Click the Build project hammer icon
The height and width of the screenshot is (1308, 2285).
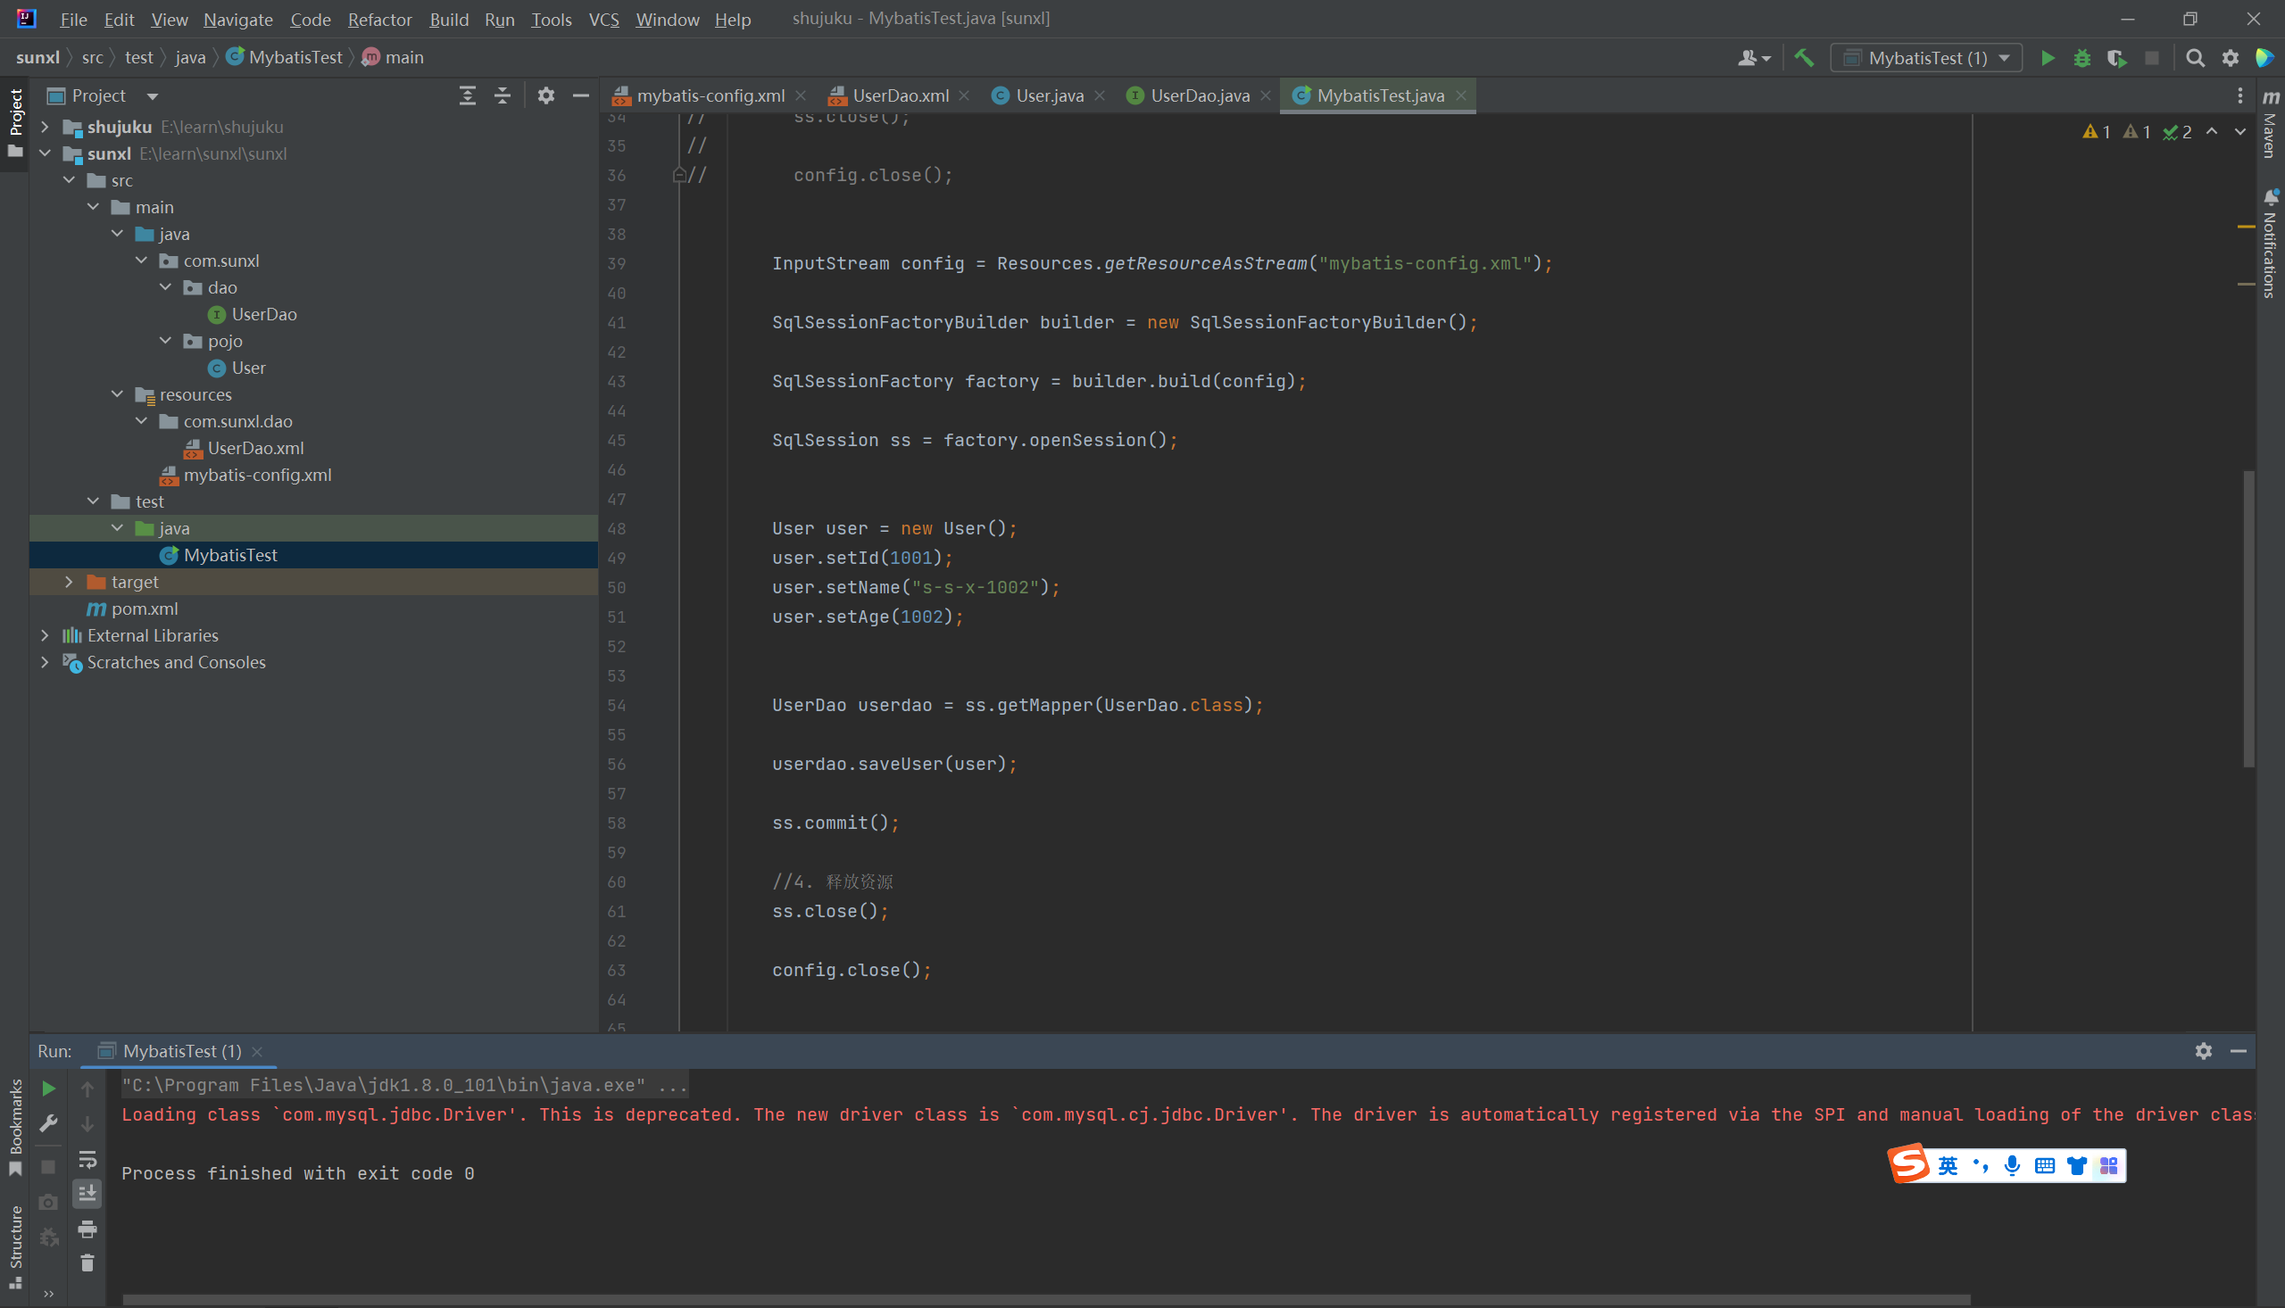1803,58
